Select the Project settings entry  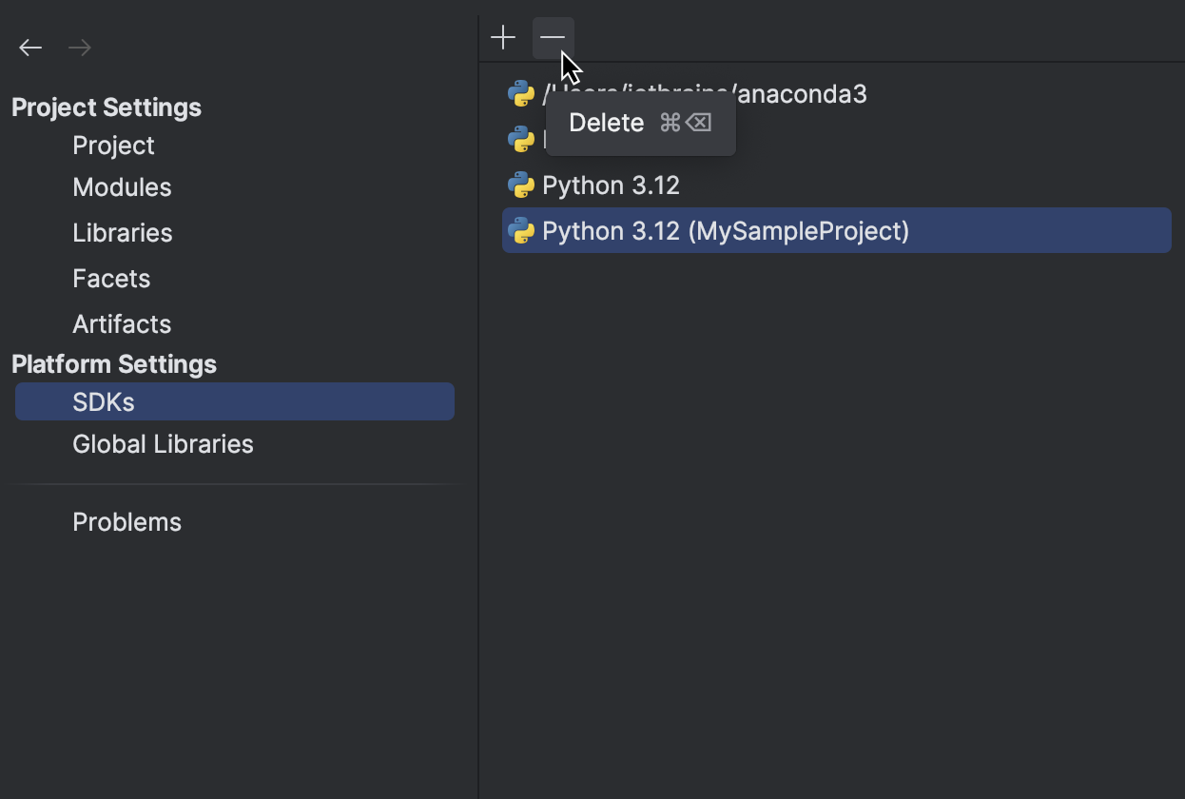(x=113, y=145)
